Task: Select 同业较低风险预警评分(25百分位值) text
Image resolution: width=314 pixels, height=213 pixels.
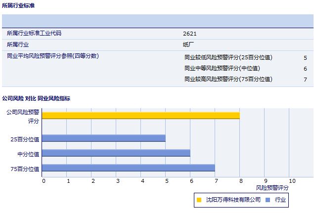Action: coord(228,57)
